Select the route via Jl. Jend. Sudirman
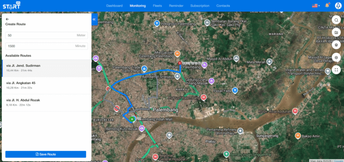The width and height of the screenshot is (344, 162). (47, 68)
